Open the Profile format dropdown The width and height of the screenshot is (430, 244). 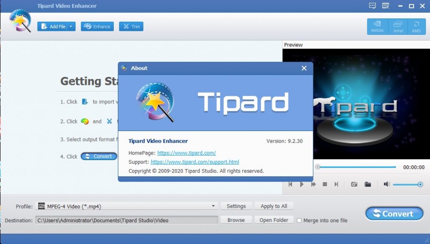coord(127,206)
